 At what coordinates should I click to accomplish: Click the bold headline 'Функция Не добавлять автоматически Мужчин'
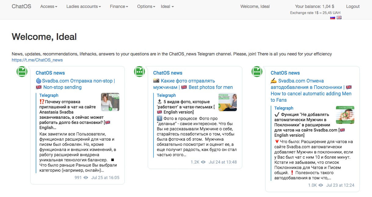(310, 125)
